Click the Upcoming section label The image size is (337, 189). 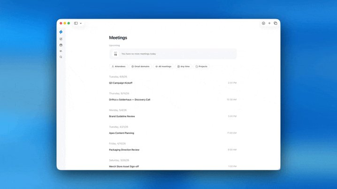(x=115, y=45)
